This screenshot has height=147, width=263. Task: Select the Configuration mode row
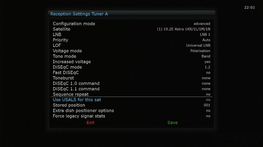click(131, 24)
